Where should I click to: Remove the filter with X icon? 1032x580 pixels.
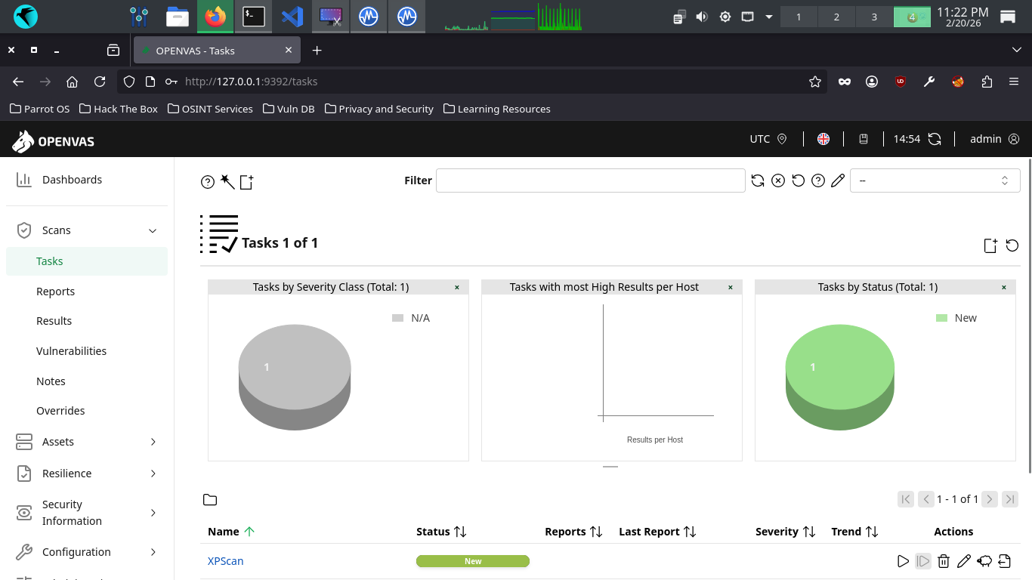[x=778, y=180]
